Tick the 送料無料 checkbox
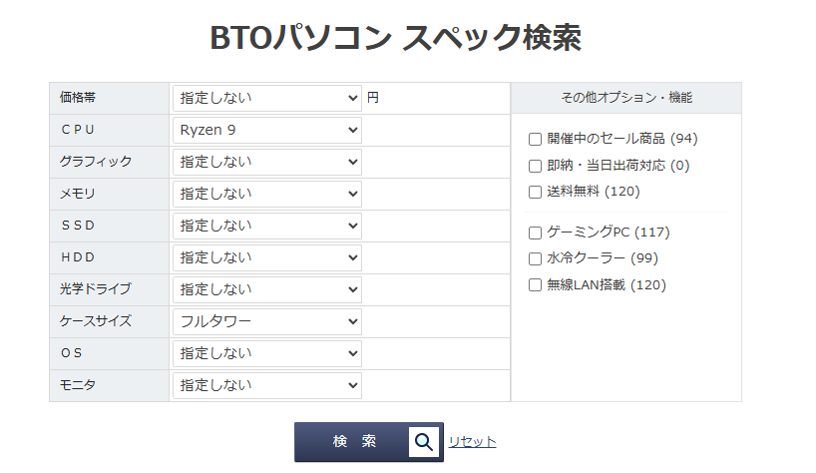 pos(535,191)
